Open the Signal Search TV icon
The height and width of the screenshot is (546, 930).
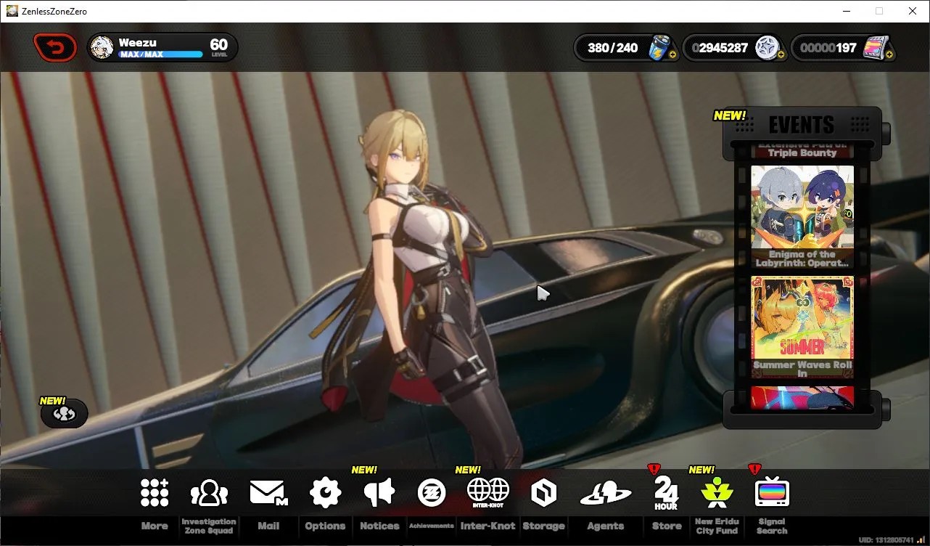click(x=772, y=493)
